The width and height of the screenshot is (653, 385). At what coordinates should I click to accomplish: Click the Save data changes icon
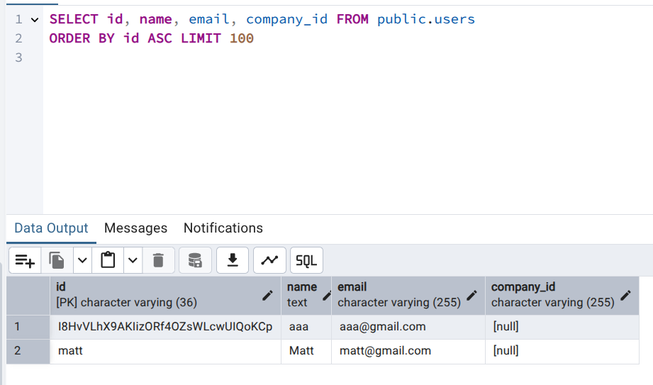(x=195, y=261)
